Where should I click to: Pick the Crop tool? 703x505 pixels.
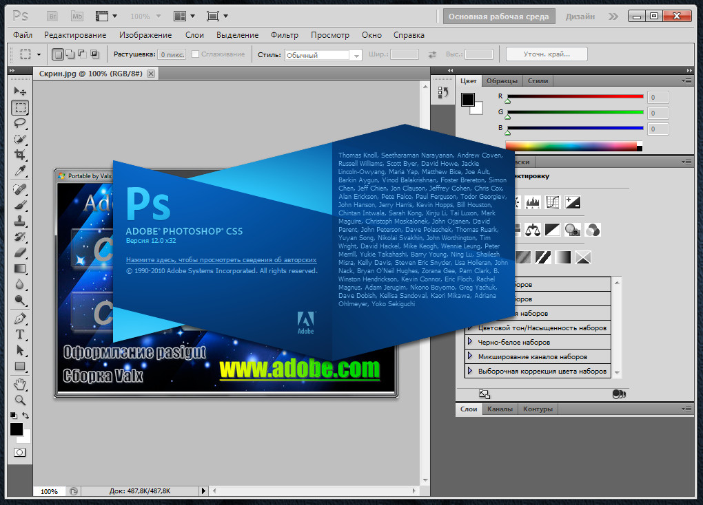tap(20, 155)
